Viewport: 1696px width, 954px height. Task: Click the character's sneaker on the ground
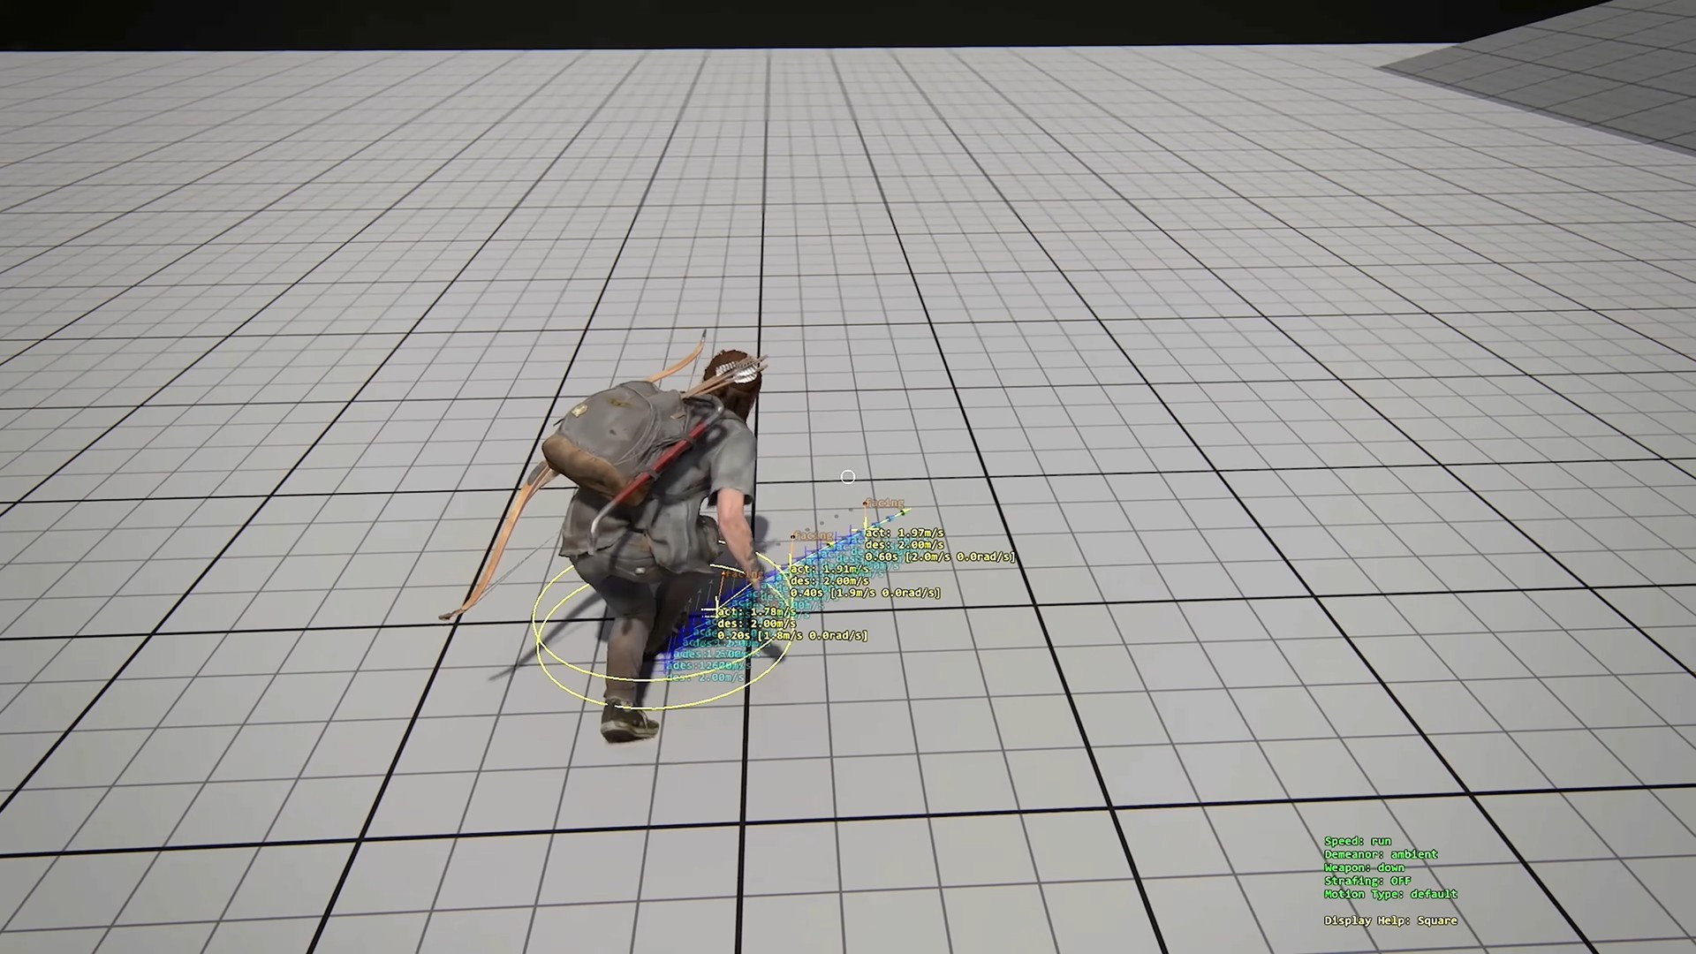629,723
